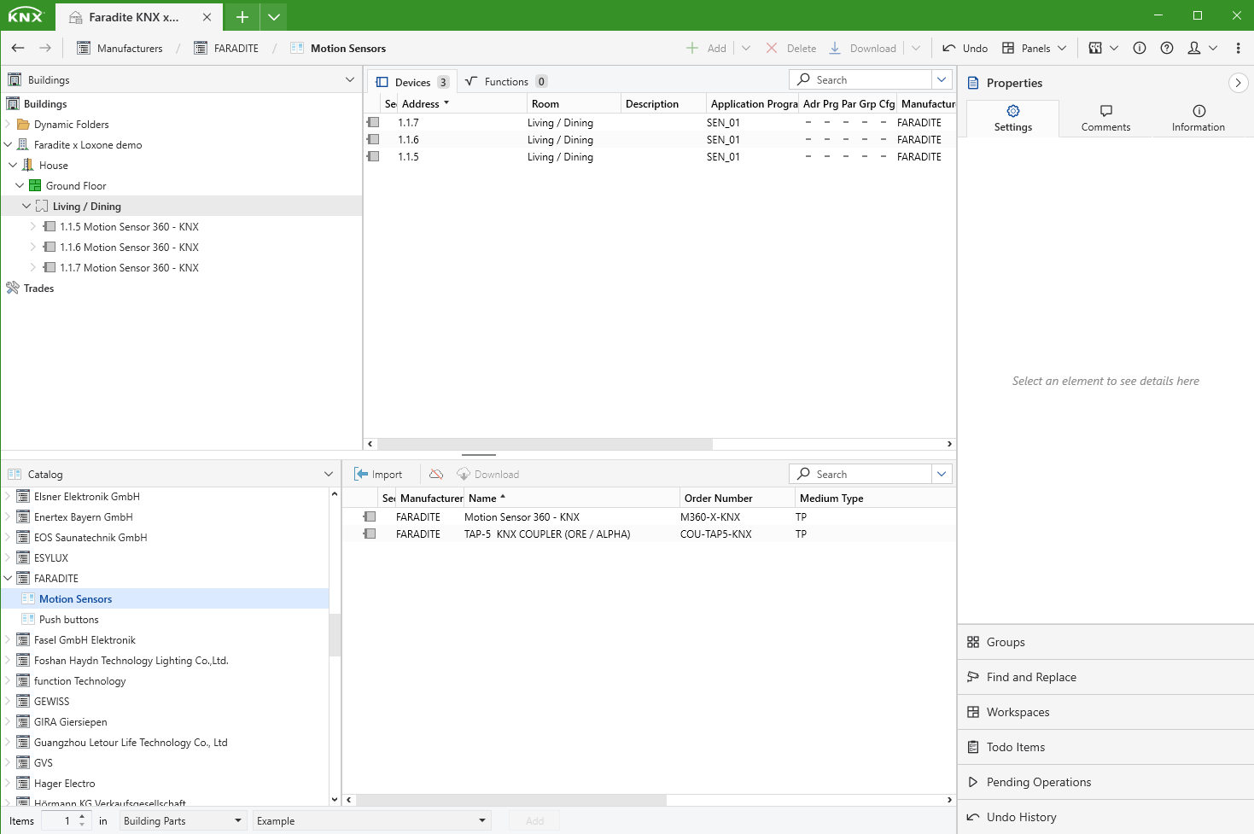Switch to the Functions tab
Viewport: 1254px width, 834px height.
click(506, 82)
